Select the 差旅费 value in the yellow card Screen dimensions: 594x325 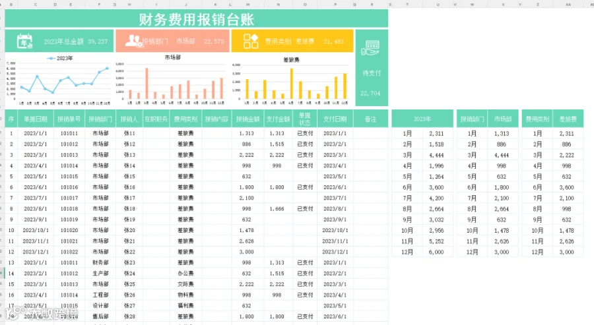pyautogui.click(x=305, y=42)
